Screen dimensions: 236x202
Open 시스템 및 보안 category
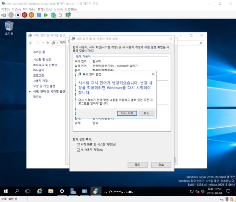pyautogui.click(x=42, y=60)
